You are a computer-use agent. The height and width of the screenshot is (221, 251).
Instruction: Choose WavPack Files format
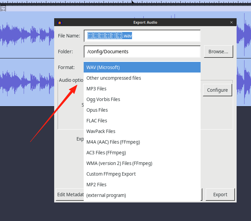(x=142, y=131)
